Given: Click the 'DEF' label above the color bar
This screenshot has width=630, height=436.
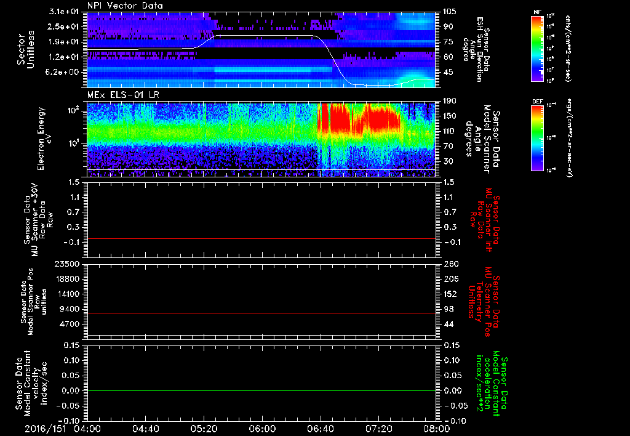Looking at the screenshot, I should (x=537, y=102).
